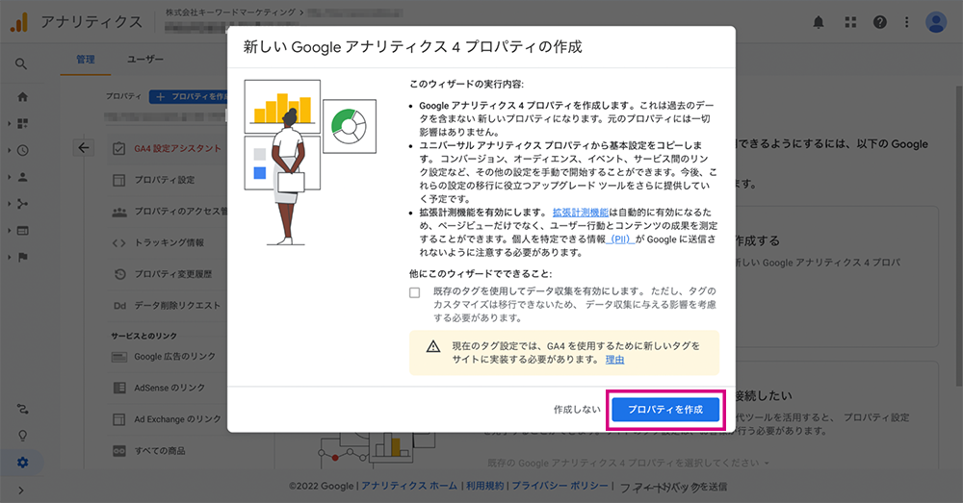Click 作成しない to cancel the dialog
This screenshot has height=503, width=963.
(x=577, y=409)
